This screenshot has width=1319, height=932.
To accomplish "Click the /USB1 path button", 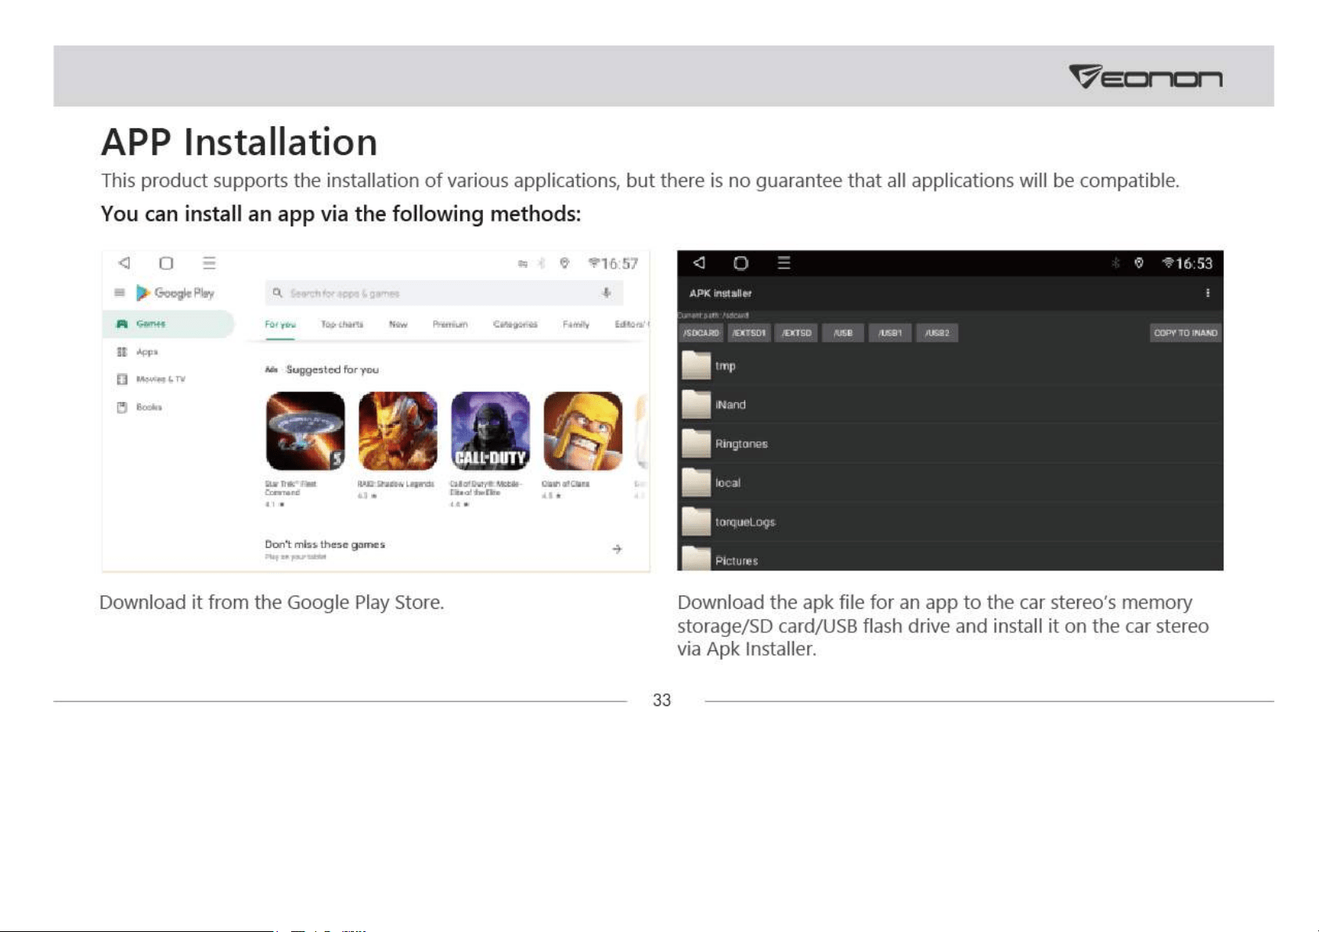I will click(x=890, y=333).
